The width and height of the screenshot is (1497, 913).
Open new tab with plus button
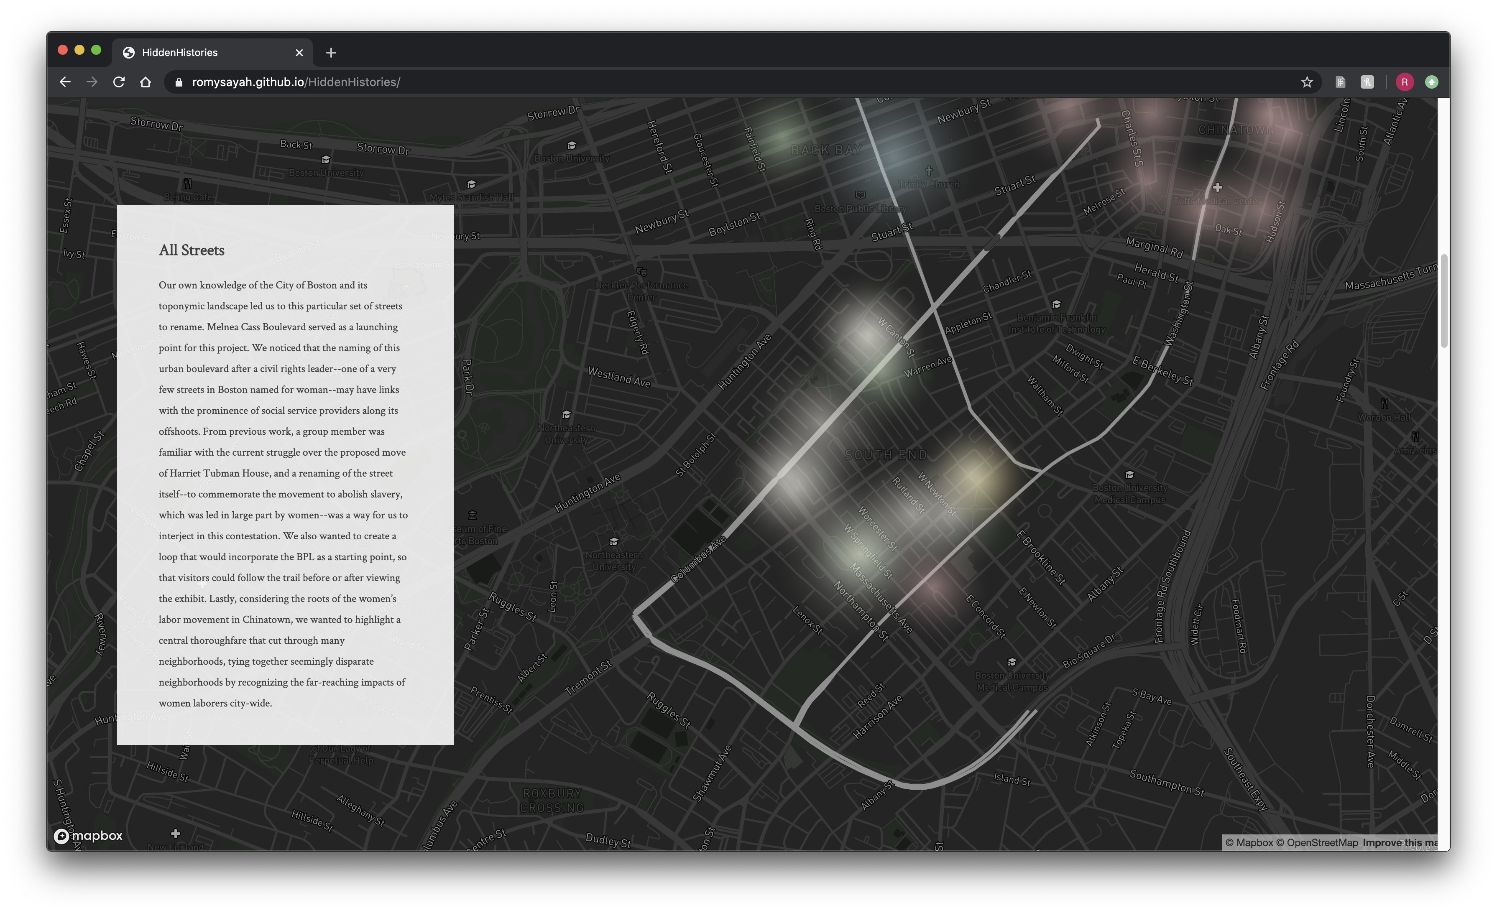coord(330,53)
